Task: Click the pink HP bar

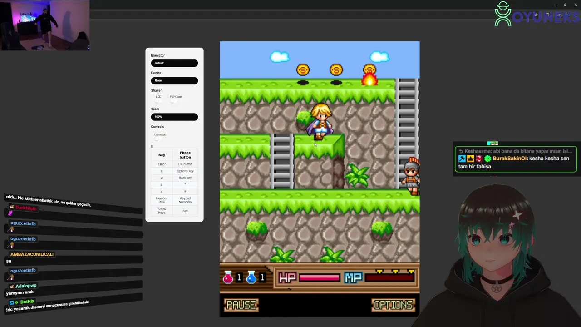Action: point(319,277)
